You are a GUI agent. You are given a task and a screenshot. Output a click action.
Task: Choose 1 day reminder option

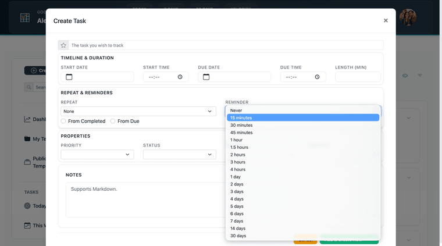(x=303, y=177)
